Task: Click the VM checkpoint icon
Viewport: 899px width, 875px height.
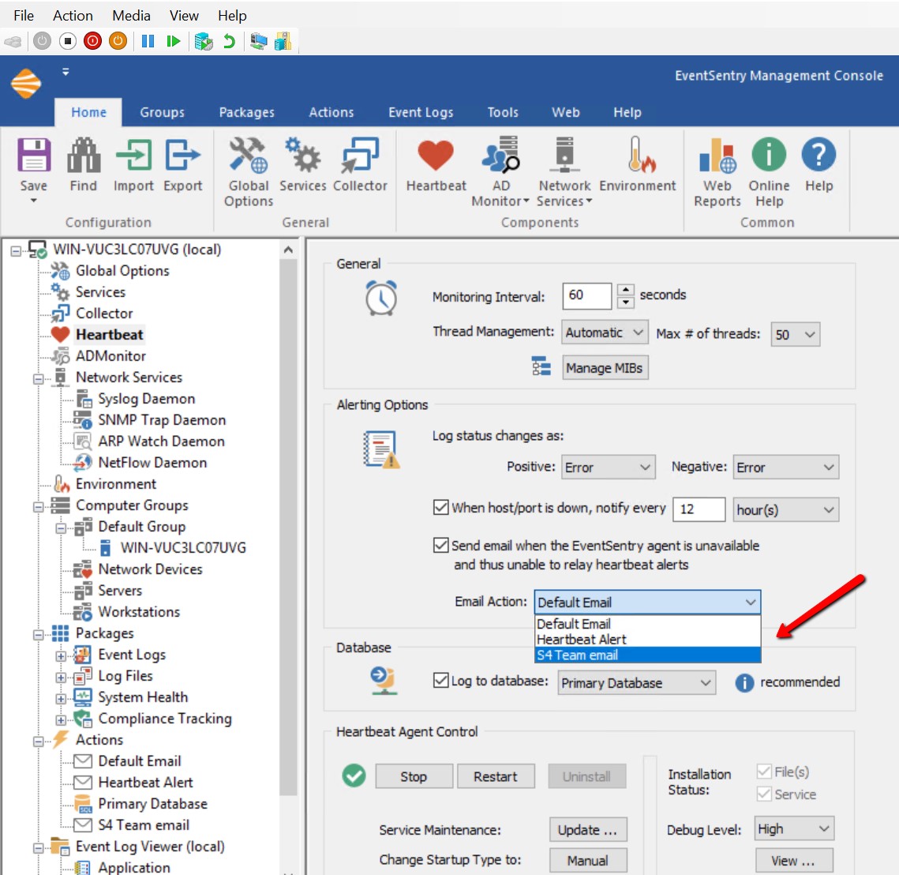Action: [x=203, y=41]
